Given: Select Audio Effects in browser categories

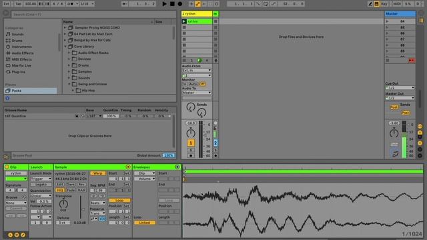Looking at the screenshot, I should tap(23, 53).
